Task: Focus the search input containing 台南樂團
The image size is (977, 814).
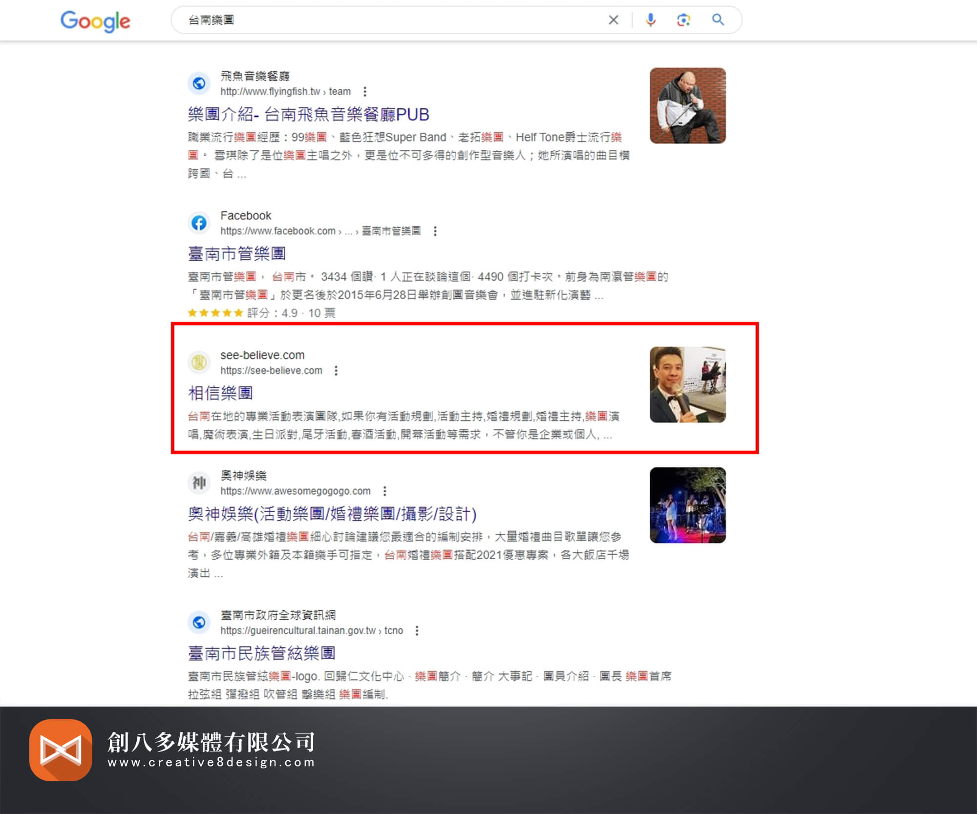Action: tap(391, 20)
